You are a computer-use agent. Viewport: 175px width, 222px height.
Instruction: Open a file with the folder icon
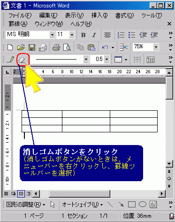click(x=21, y=47)
